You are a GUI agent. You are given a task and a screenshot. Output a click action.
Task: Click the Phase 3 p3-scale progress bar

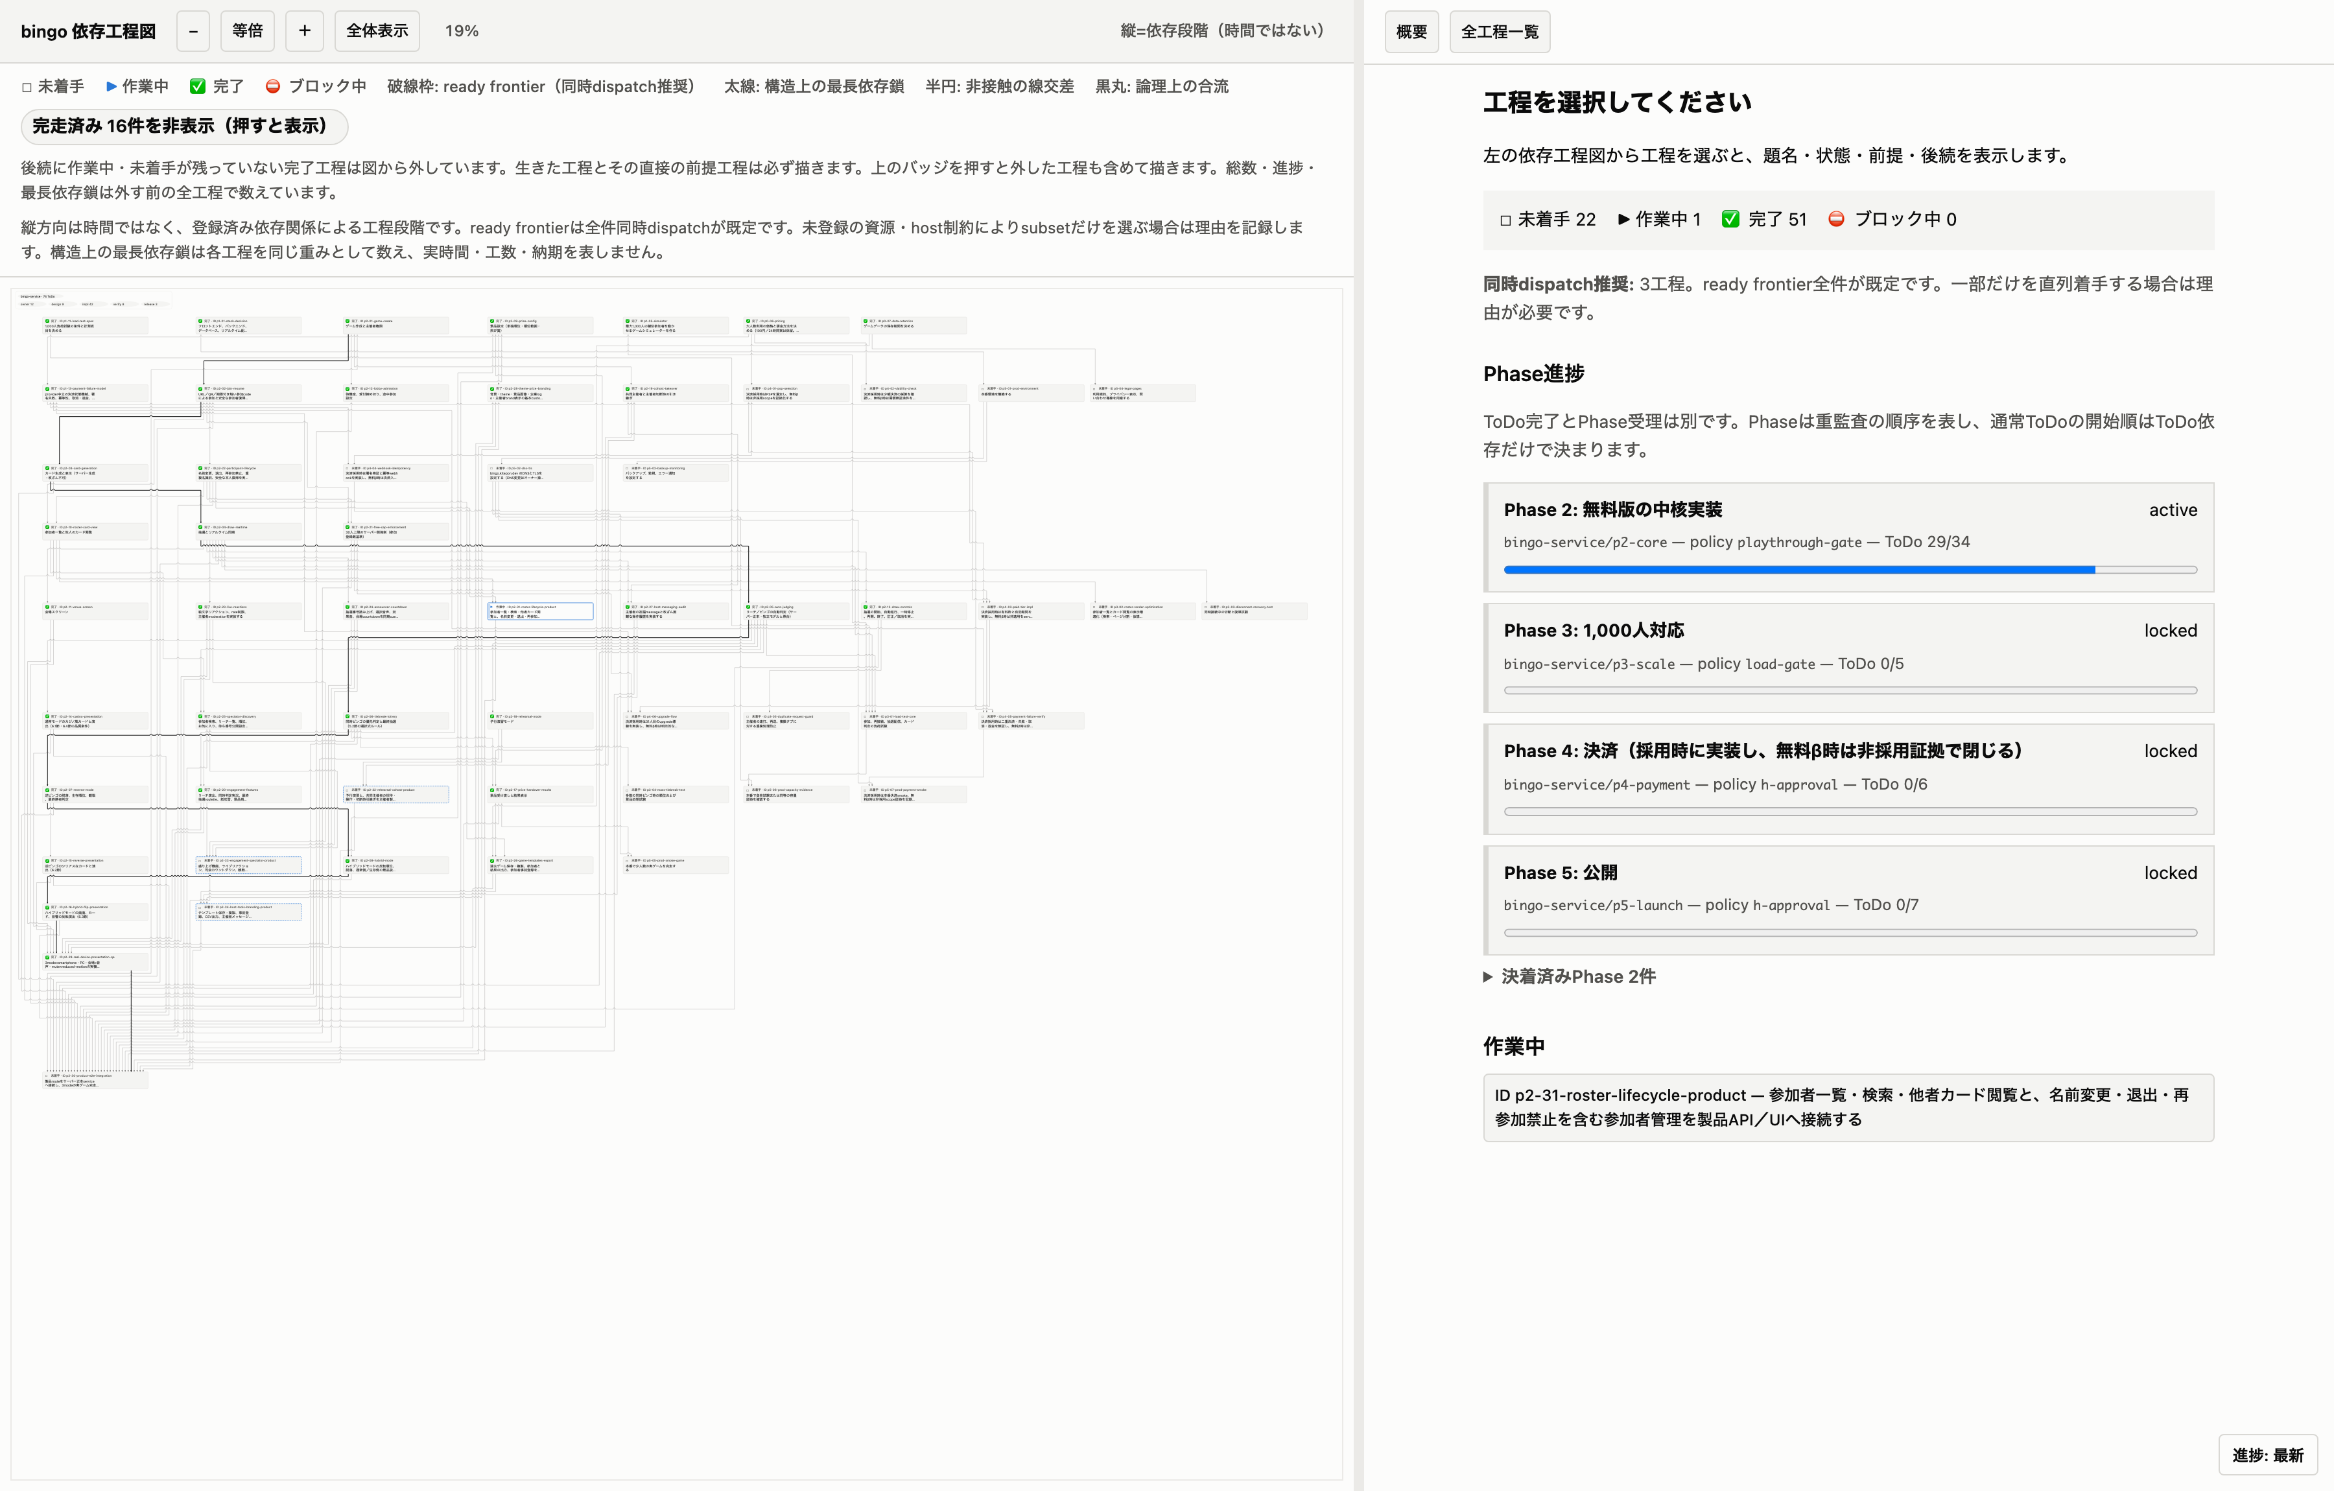click(1850, 690)
